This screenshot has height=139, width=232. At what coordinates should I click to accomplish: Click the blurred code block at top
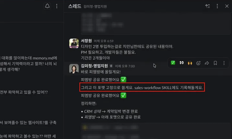[x=155, y=24]
